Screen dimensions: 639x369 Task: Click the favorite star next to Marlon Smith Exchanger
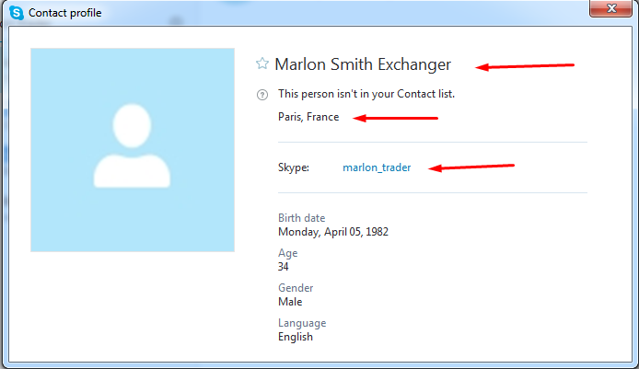tap(262, 63)
